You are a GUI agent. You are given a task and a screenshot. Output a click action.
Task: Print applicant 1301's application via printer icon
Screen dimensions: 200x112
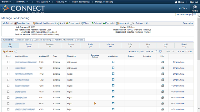[162, 68]
